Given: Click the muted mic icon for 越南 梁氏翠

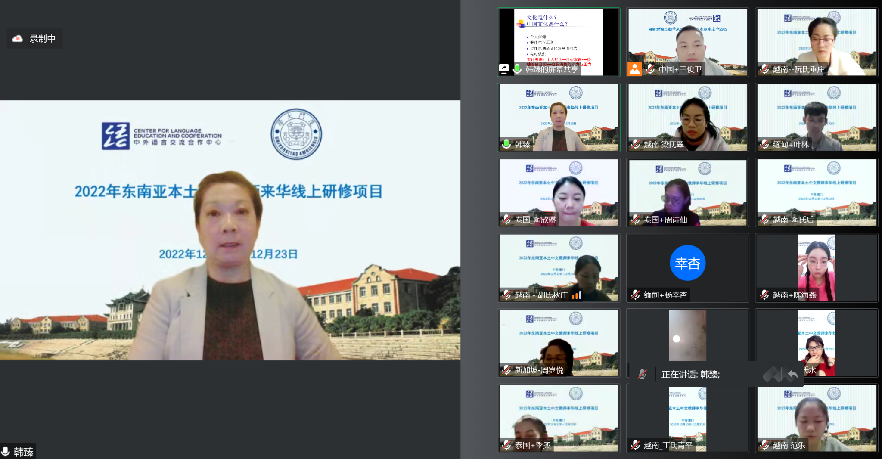Looking at the screenshot, I should tap(636, 144).
